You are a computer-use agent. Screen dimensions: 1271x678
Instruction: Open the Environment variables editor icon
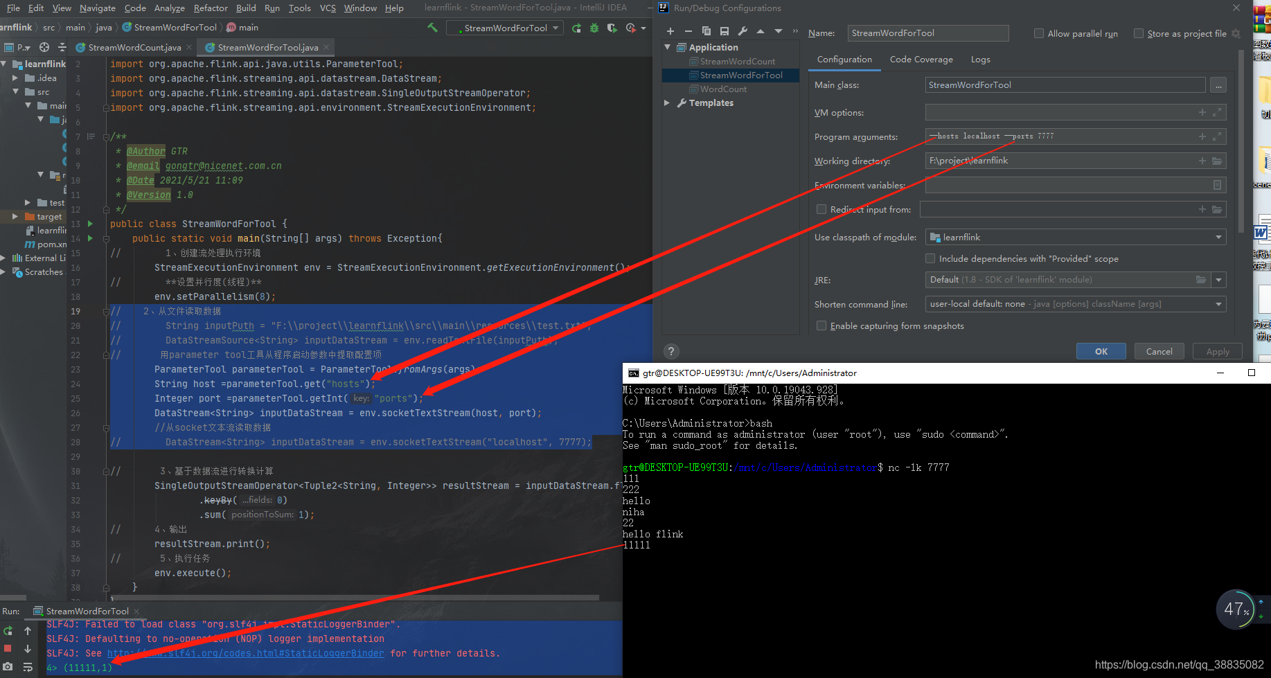tap(1217, 185)
